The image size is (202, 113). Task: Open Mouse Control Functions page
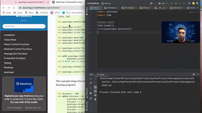(x=16, y=44)
